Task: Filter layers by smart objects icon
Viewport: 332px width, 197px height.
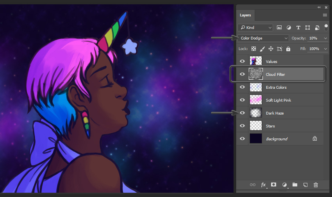Action: 317,27
